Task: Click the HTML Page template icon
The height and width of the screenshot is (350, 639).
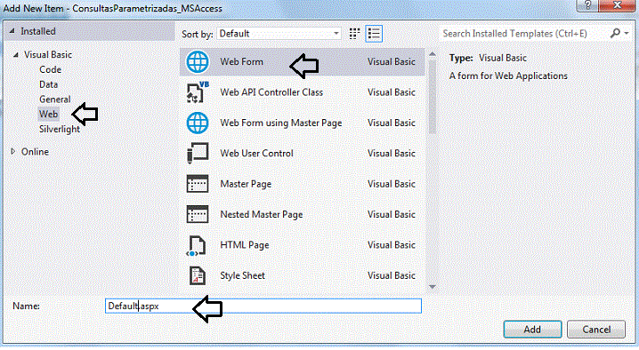Action: pos(197,245)
